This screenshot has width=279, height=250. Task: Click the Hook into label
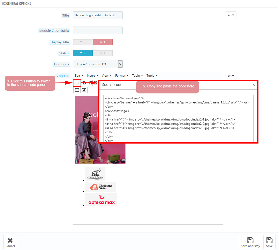point(61,64)
